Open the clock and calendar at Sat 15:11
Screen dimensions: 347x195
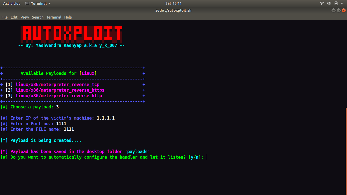pos(173,4)
